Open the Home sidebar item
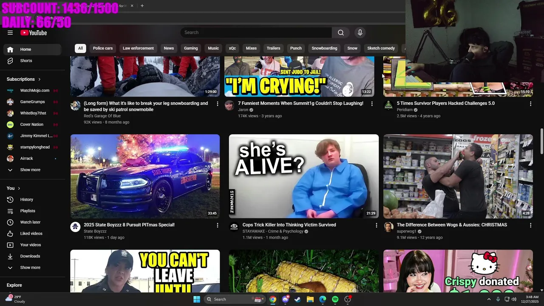Image resolution: width=544 pixels, height=306 pixels. [x=32, y=49]
